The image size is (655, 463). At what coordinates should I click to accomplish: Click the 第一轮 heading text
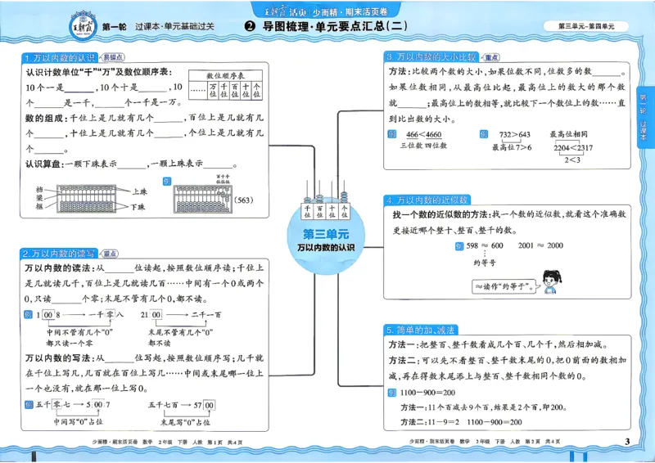coord(114,27)
